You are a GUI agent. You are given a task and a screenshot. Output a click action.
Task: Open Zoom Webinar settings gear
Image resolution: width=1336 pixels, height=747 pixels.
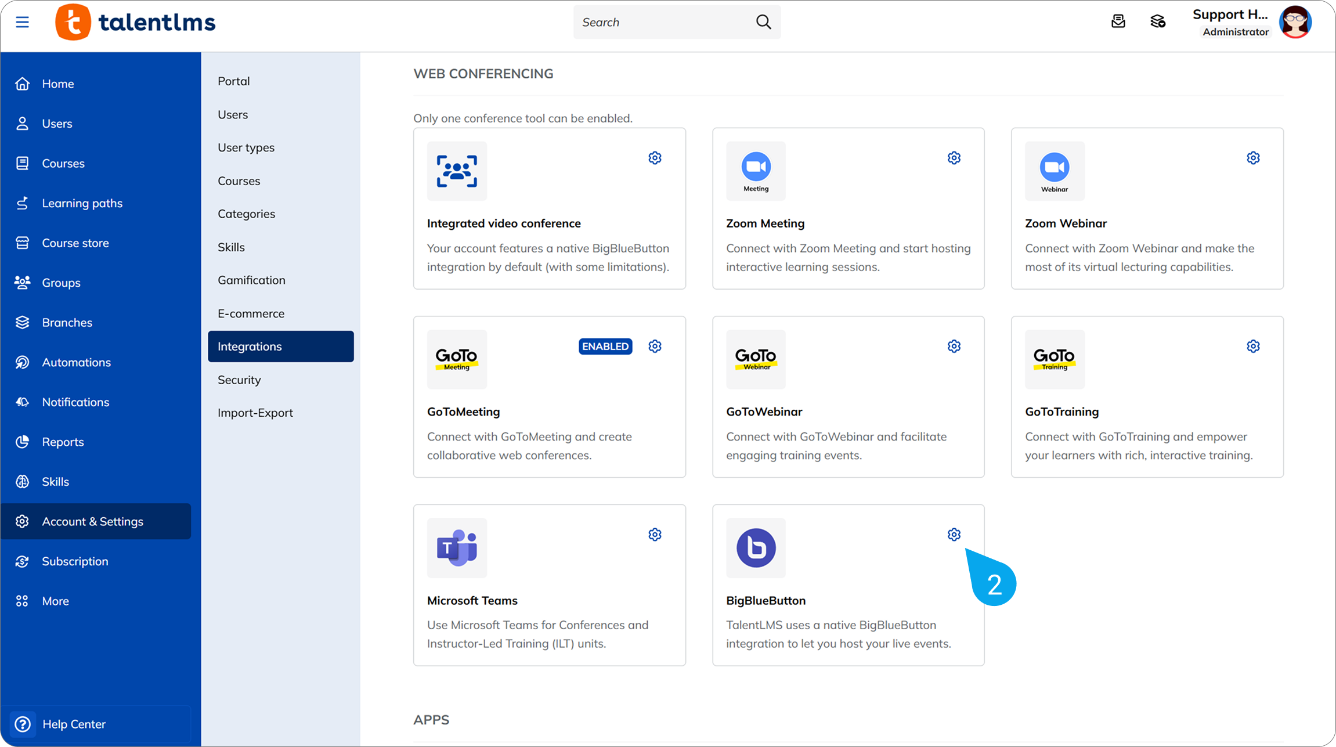[1253, 158]
